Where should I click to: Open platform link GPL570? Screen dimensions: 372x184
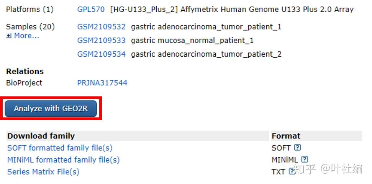tap(91, 10)
